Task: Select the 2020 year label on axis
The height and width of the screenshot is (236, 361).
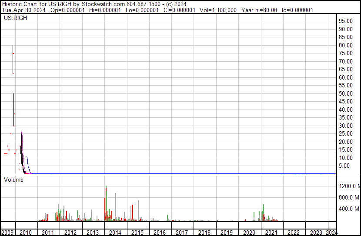Action: [x=249, y=233]
